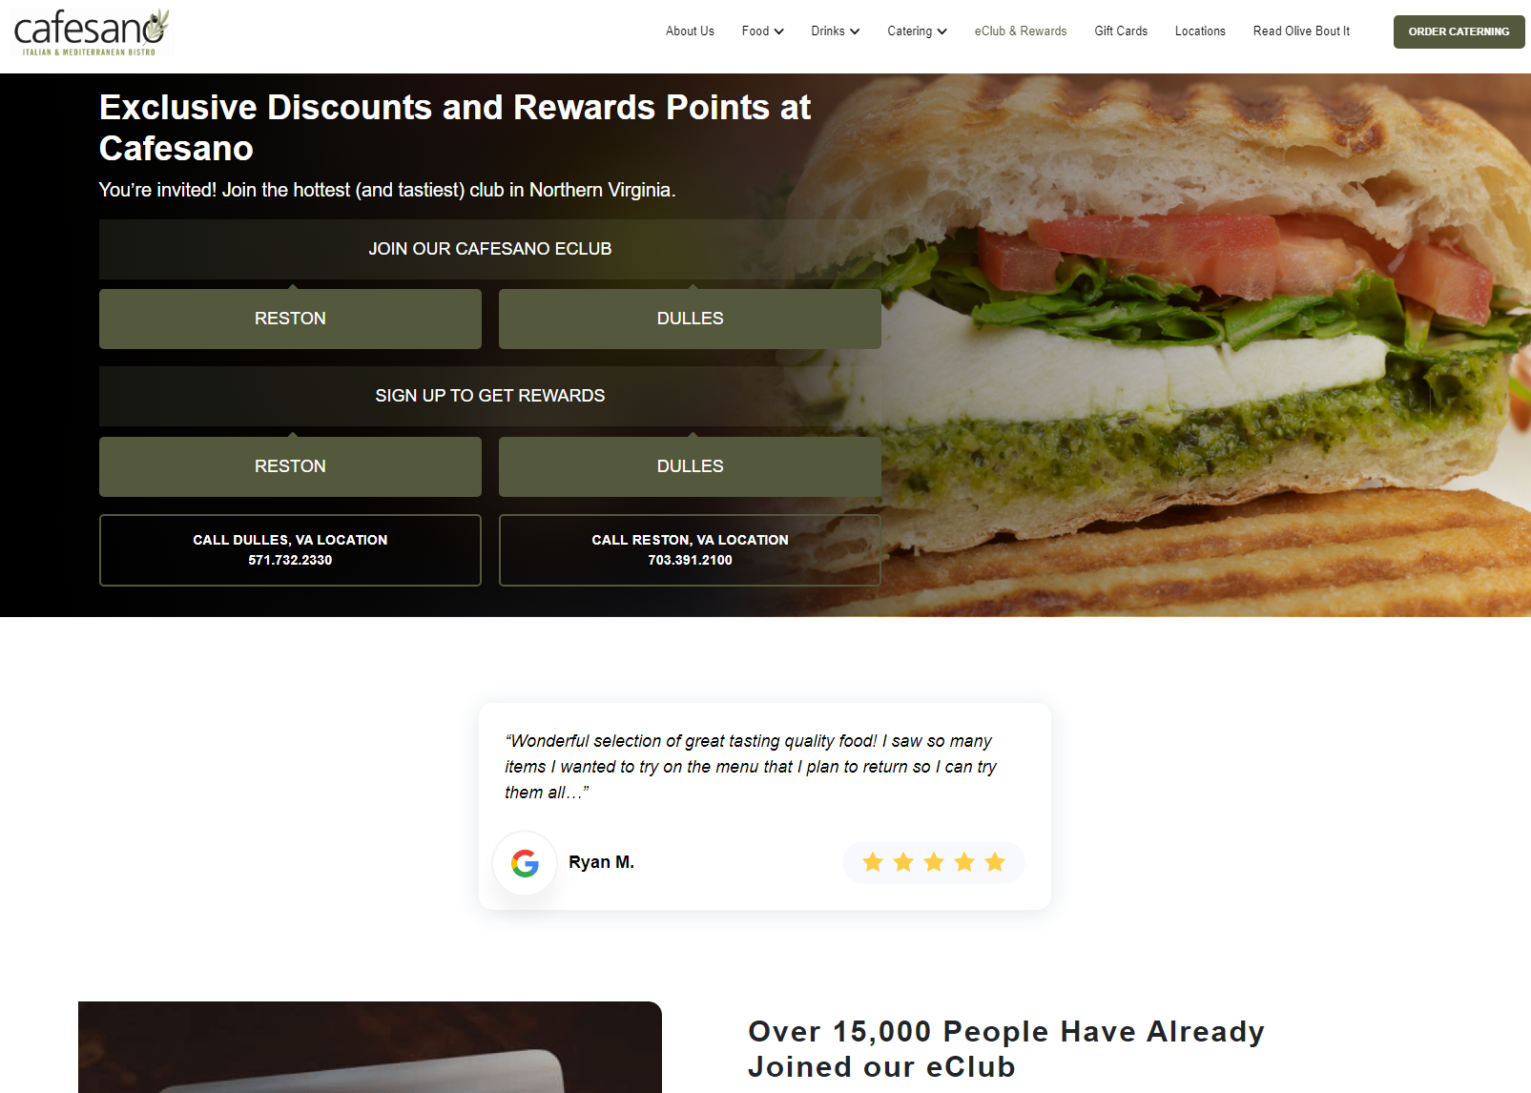
Task: Join eClub for Reston location
Action: pos(290,319)
